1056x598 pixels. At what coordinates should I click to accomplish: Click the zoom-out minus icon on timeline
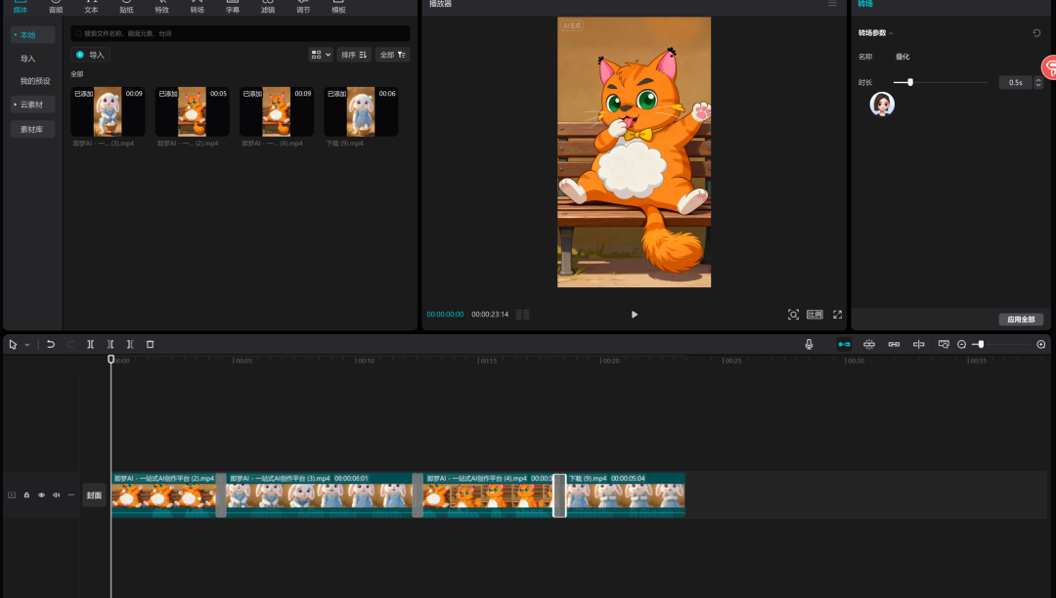coord(961,344)
